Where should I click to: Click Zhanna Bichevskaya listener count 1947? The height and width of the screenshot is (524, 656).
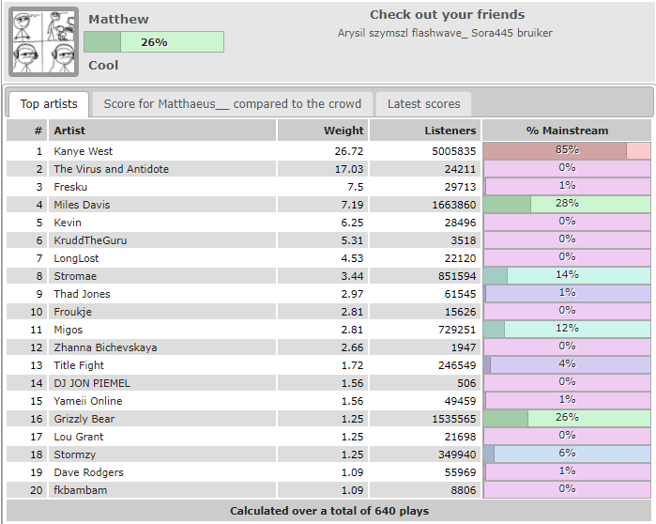tap(464, 347)
